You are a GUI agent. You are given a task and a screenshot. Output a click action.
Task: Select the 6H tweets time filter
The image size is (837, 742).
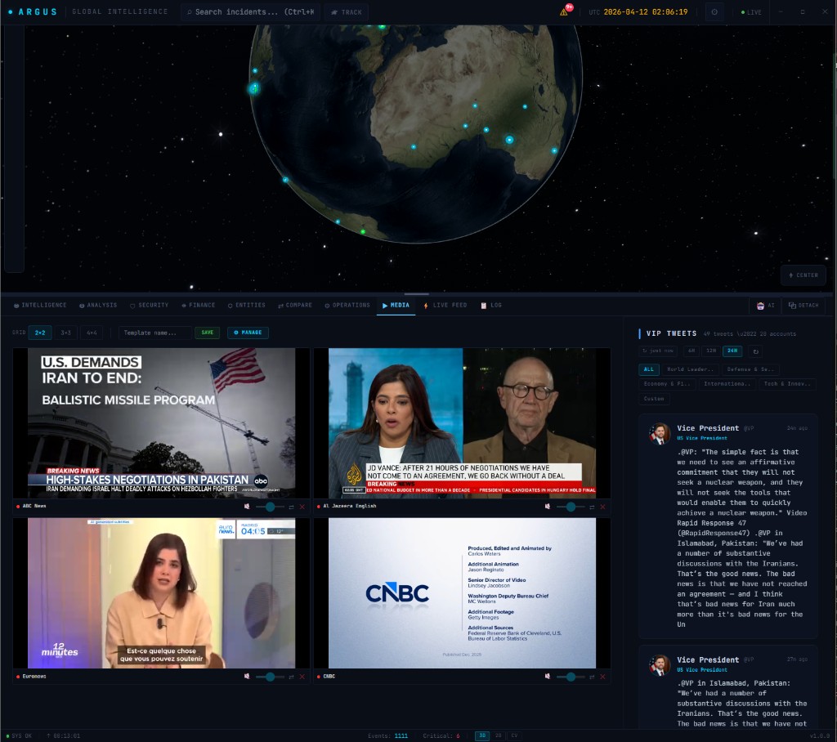point(692,351)
